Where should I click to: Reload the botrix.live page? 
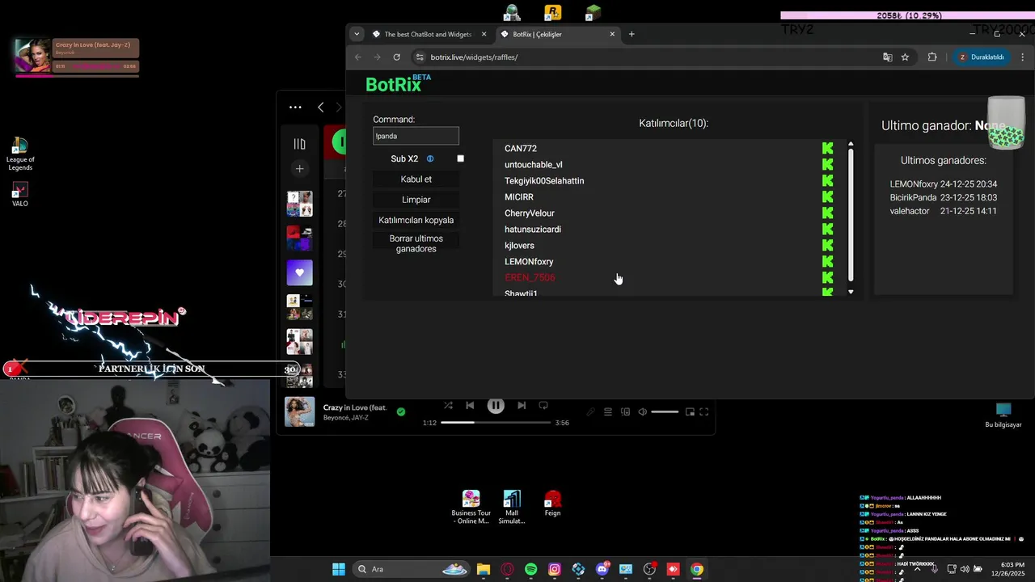pyautogui.click(x=396, y=57)
